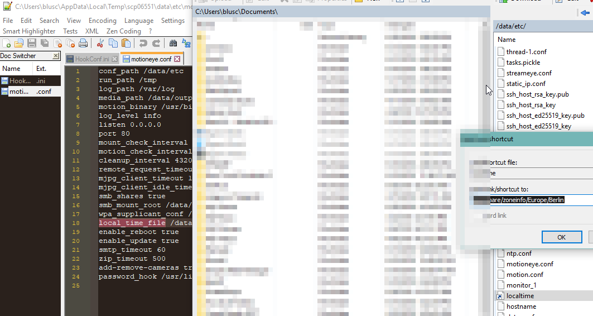Click the Save All toolbar icon
The width and height of the screenshot is (593, 316).
coord(45,43)
